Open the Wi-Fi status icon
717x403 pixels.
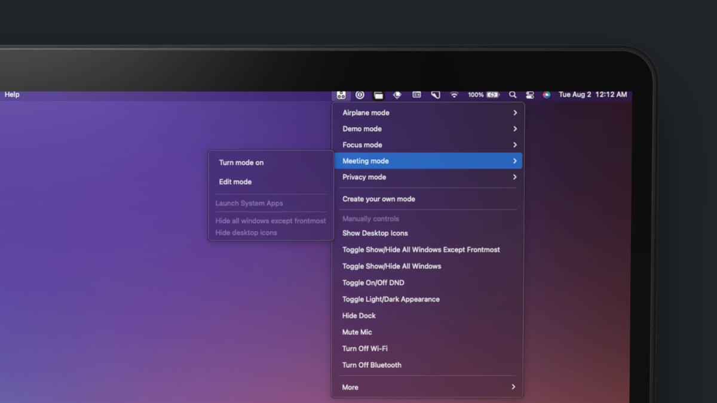coord(454,95)
